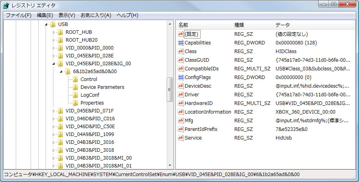
Task: Open the お気に入り(A) menu
Action: click(x=96, y=15)
